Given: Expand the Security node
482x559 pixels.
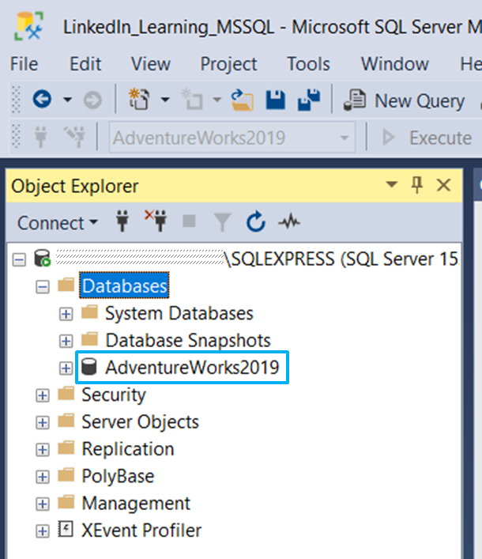Looking at the screenshot, I should [x=43, y=395].
